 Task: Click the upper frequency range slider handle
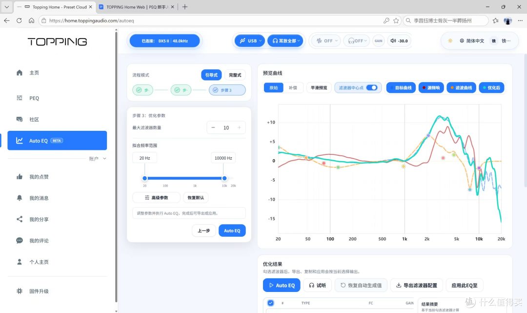[224, 178]
